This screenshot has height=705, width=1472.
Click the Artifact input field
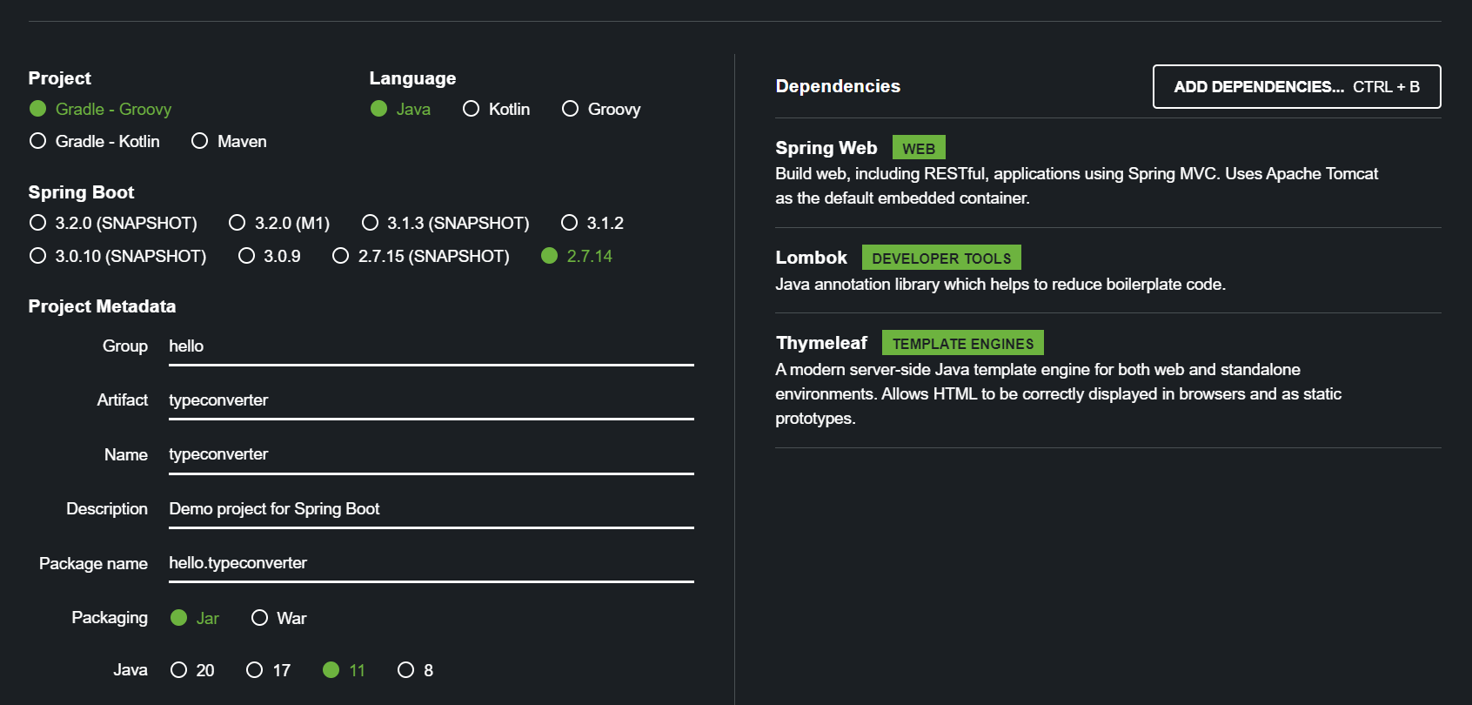432,400
